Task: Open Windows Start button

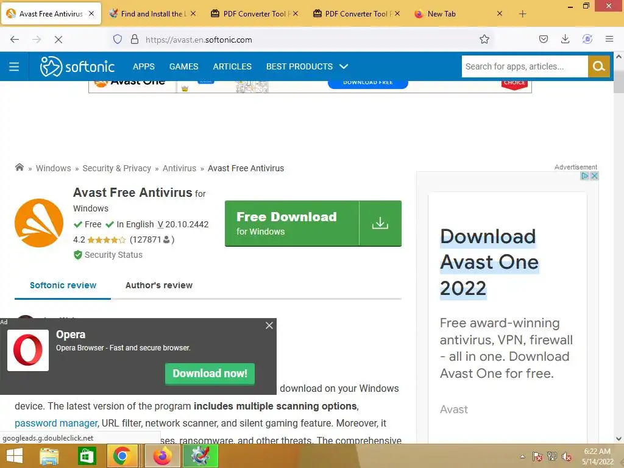Action: [15, 456]
